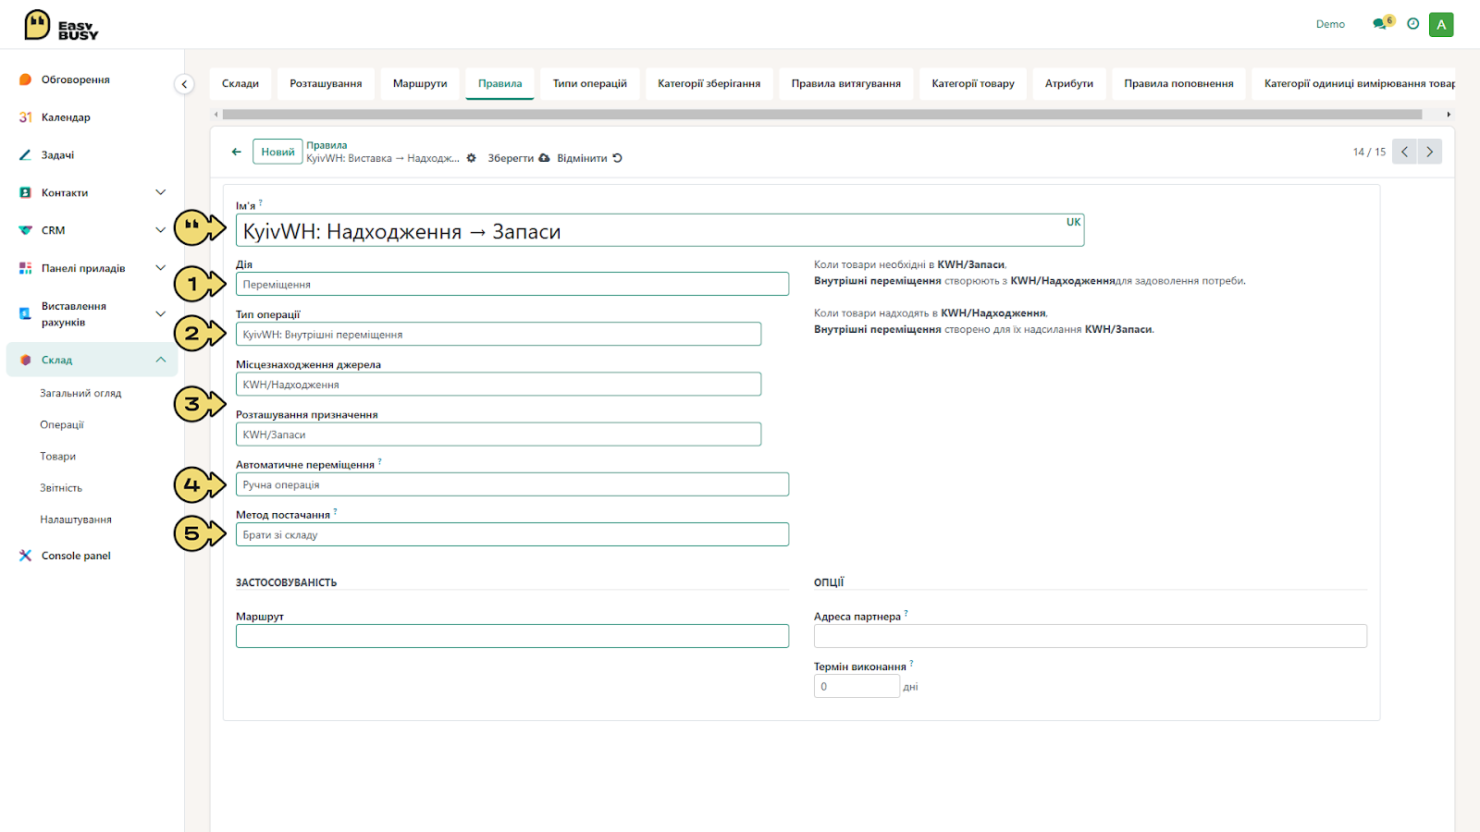Open Налаштування menu item
This screenshot has height=832, width=1480.
point(76,520)
